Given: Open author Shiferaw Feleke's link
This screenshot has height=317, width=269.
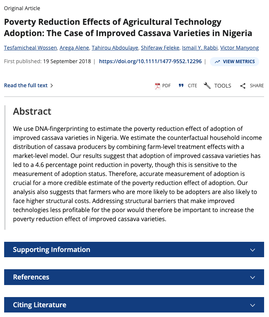Looking at the screenshot, I should tap(160, 48).
